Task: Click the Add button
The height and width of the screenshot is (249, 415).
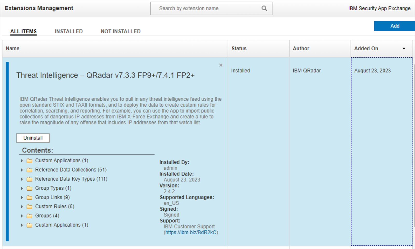Action: tap(395, 26)
